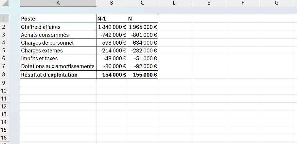The width and height of the screenshot is (297, 144).
Task: Select row 9 header
Action: pos(4,83)
